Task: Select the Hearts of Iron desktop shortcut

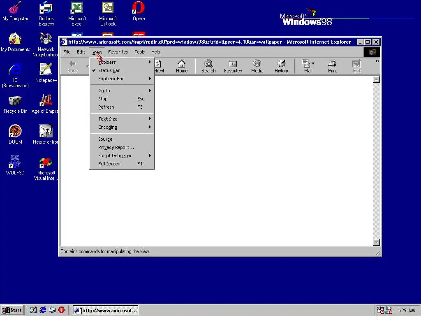Action: pos(45,135)
